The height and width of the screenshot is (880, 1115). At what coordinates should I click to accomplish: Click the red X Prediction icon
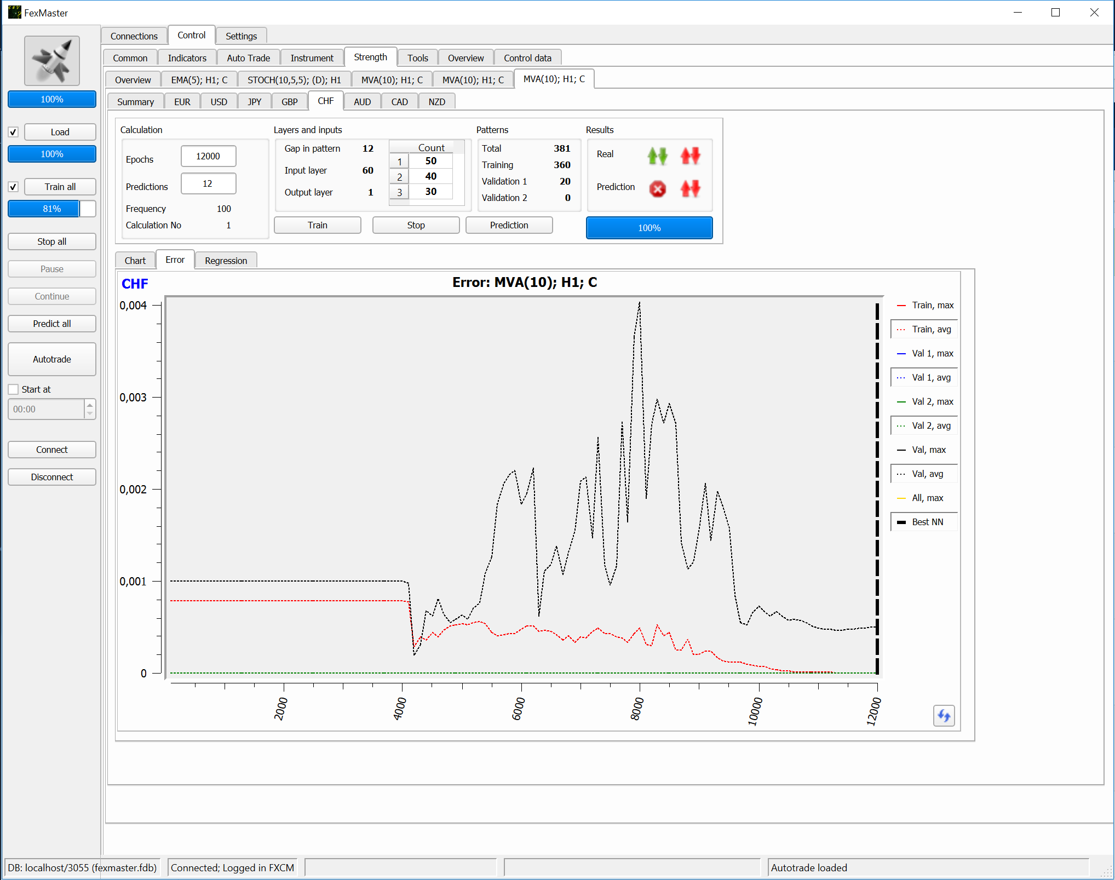click(657, 189)
